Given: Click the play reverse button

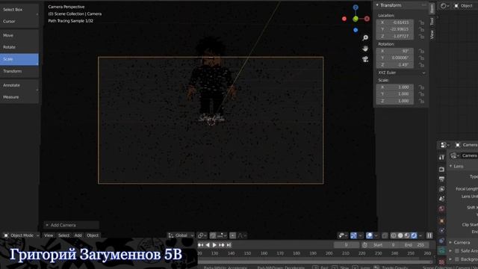Looking at the screenshot, I should tap(208, 245).
